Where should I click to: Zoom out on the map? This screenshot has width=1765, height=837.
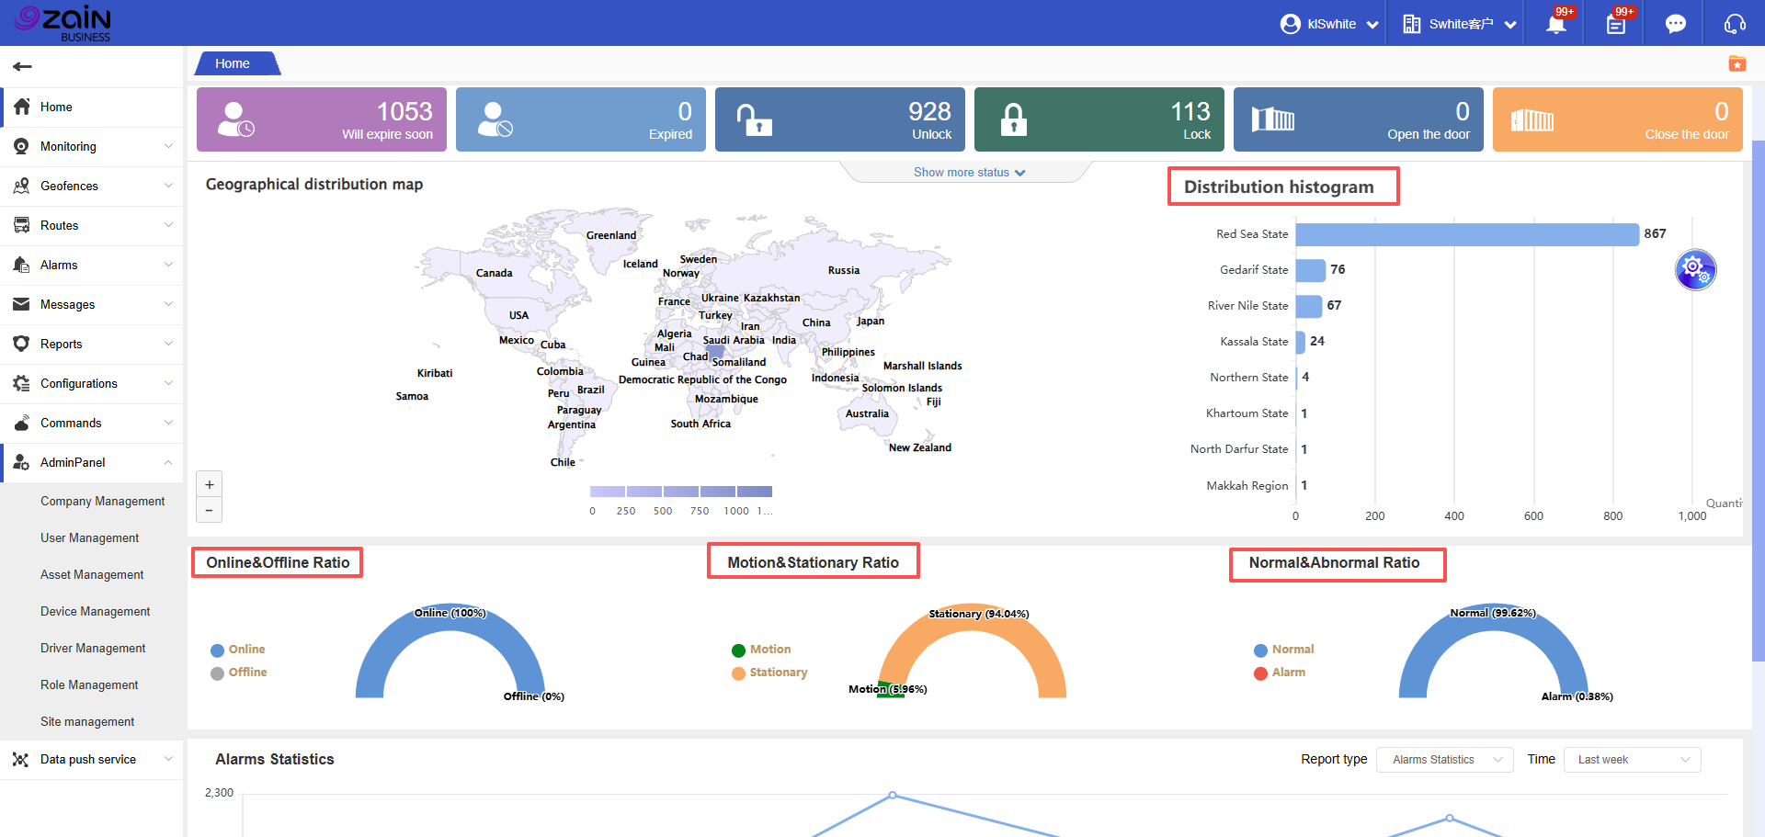point(210,510)
